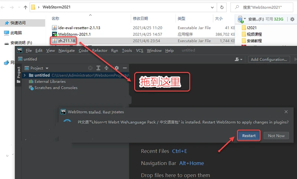Click the search WebStorm2021 input field
This screenshot has width=297, height=179.
[262, 7]
